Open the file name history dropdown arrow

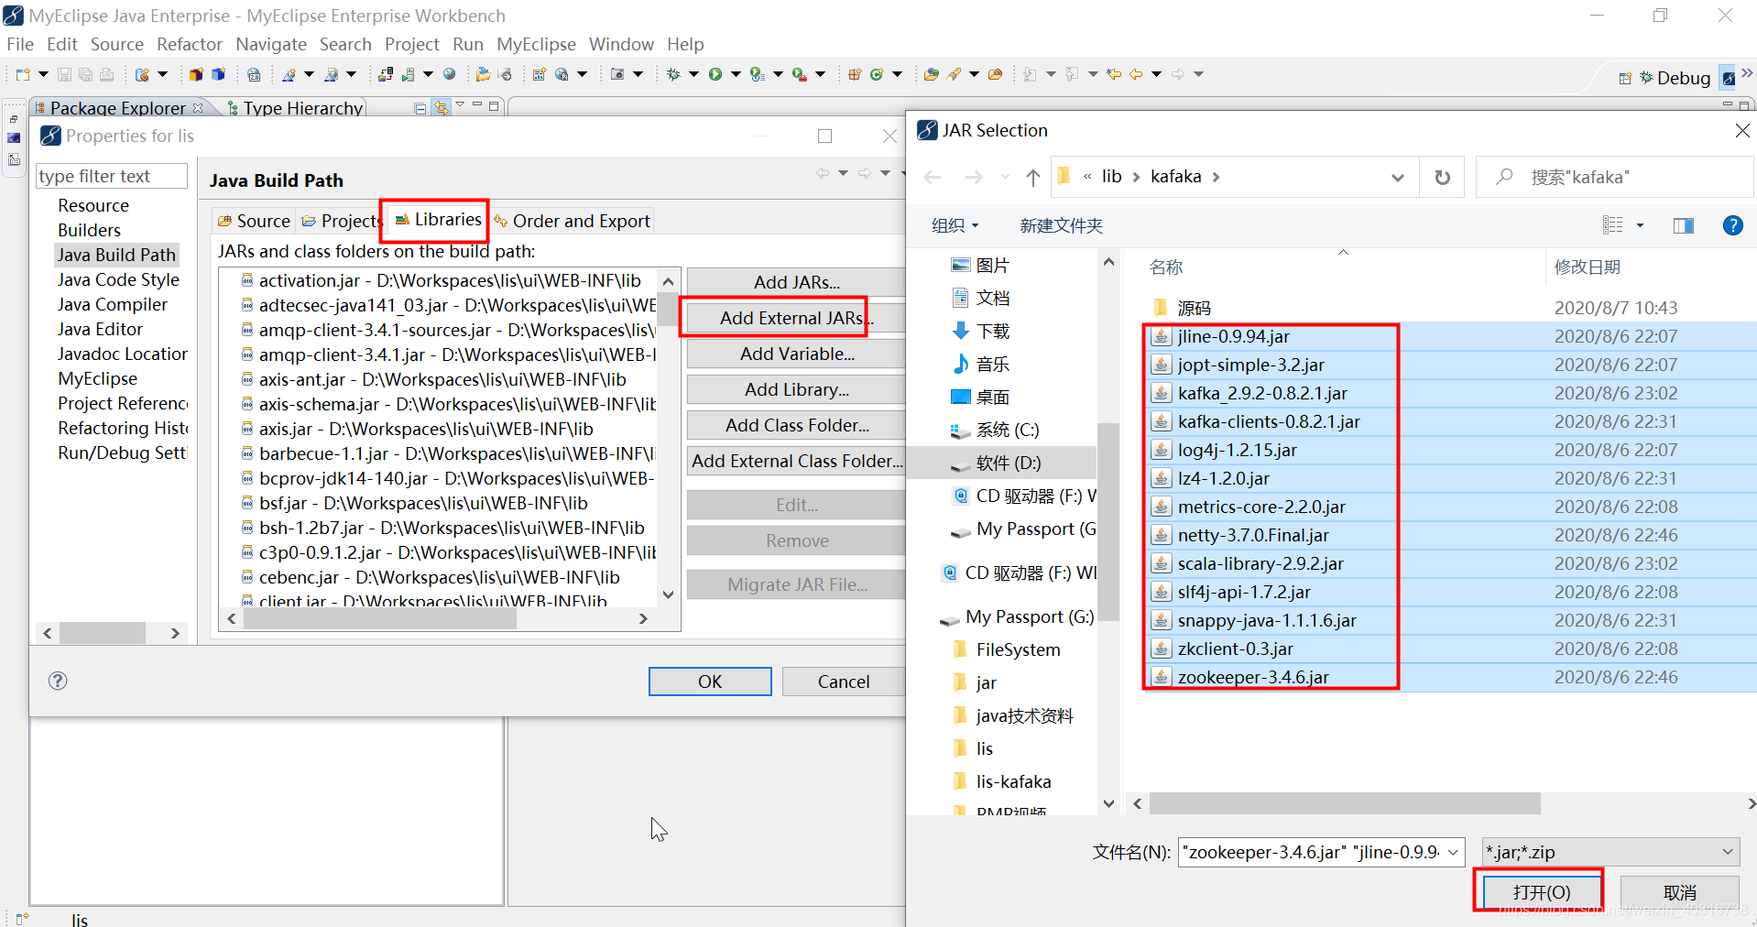1454,852
